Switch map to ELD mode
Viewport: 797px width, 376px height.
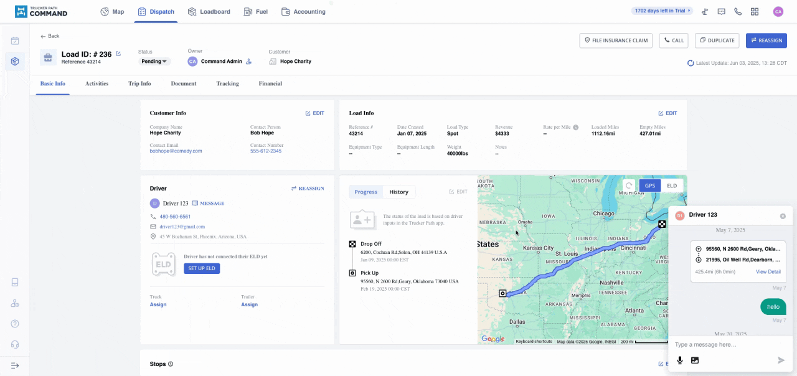pyautogui.click(x=672, y=186)
